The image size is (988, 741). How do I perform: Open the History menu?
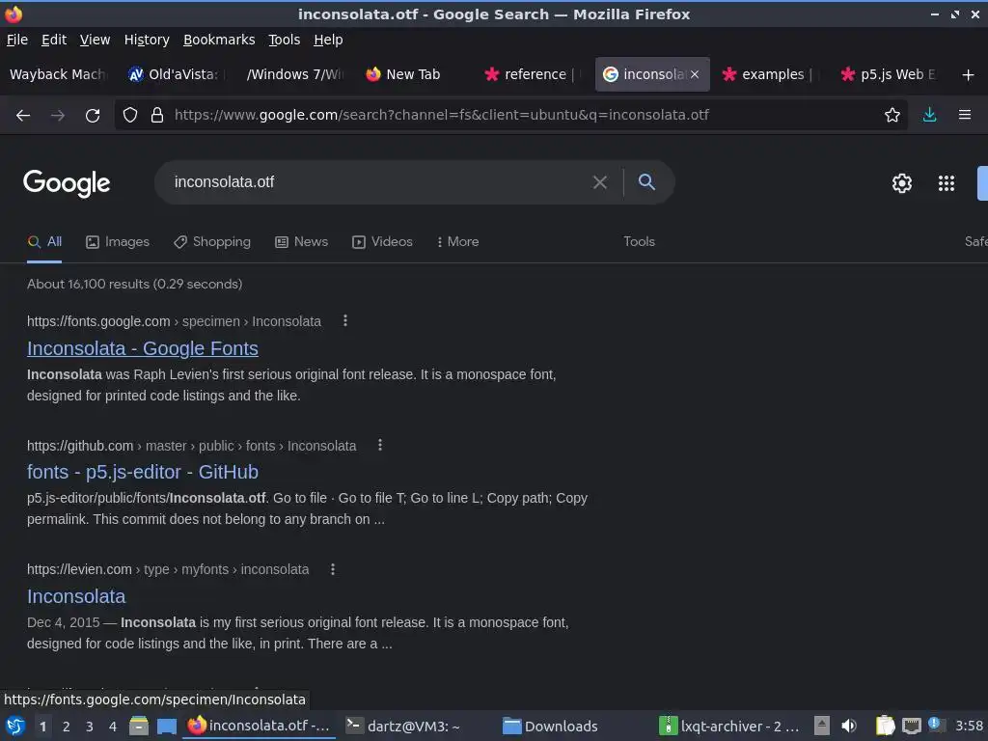tap(147, 40)
